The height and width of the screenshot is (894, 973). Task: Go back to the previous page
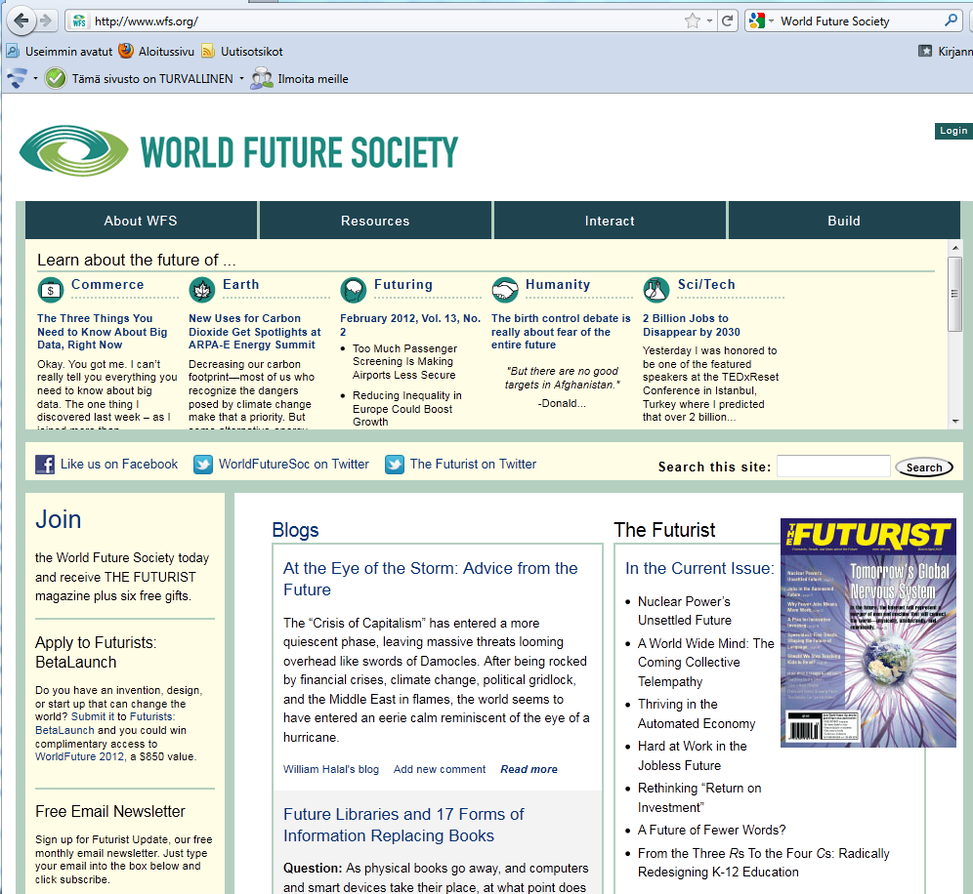pos(21,21)
